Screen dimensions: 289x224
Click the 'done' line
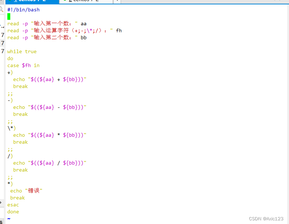(13, 212)
